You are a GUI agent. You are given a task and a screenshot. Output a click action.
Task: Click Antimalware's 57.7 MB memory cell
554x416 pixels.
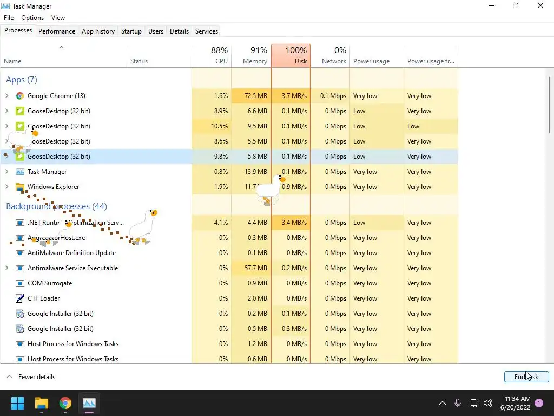tap(251, 268)
